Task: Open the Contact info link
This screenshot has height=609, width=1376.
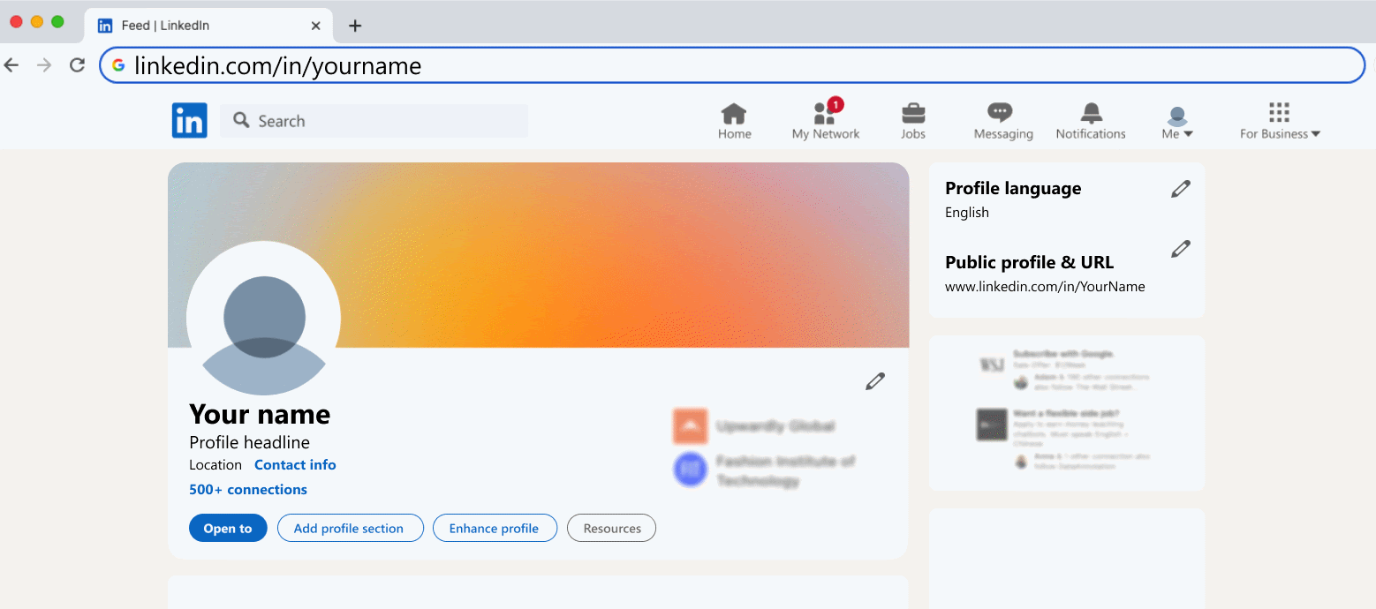Action: [295, 465]
